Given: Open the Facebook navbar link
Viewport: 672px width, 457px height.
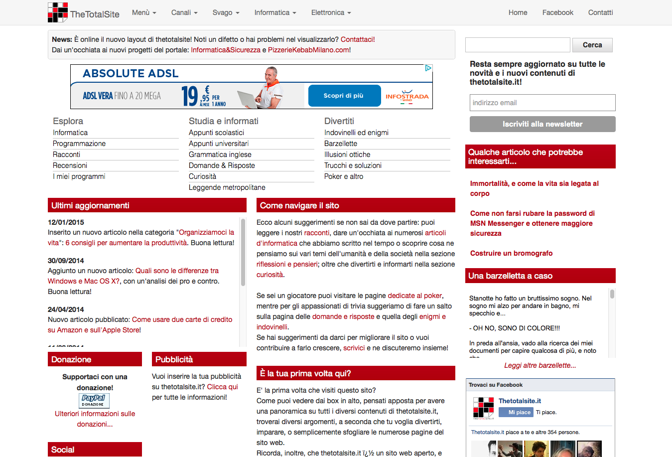Looking at the screenshot, I should click(557, 12).
